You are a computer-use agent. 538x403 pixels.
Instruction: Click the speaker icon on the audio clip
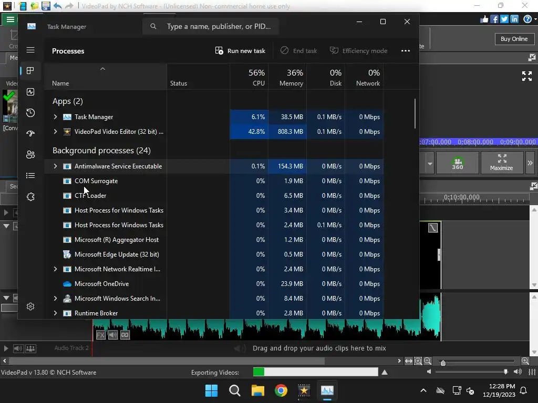click(113, 335)
